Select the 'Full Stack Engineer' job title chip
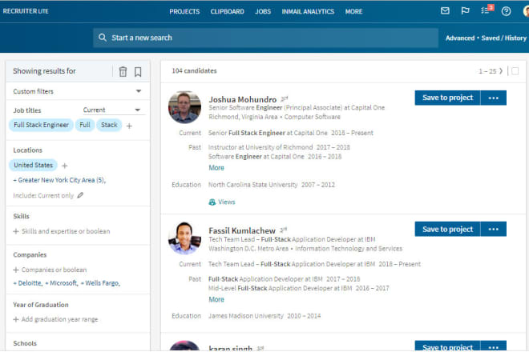Screen dimensions: 529x352 point(41,125)
